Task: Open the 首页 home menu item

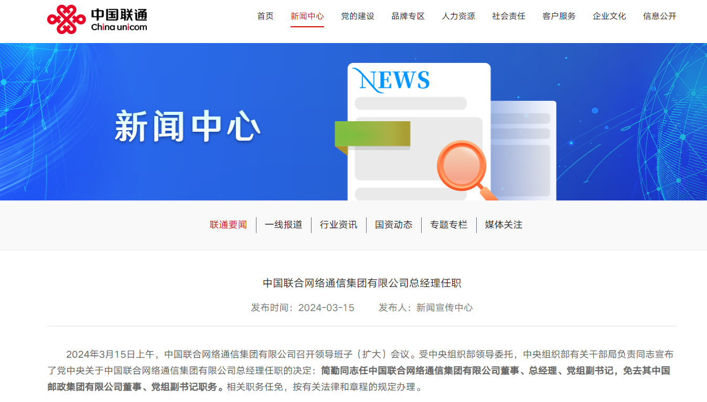Action: [x=265, y=16]
